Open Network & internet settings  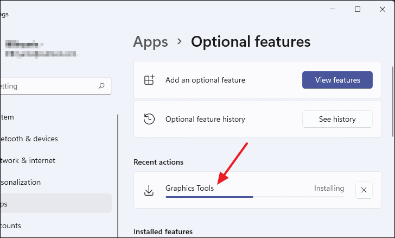click(27, 160)
